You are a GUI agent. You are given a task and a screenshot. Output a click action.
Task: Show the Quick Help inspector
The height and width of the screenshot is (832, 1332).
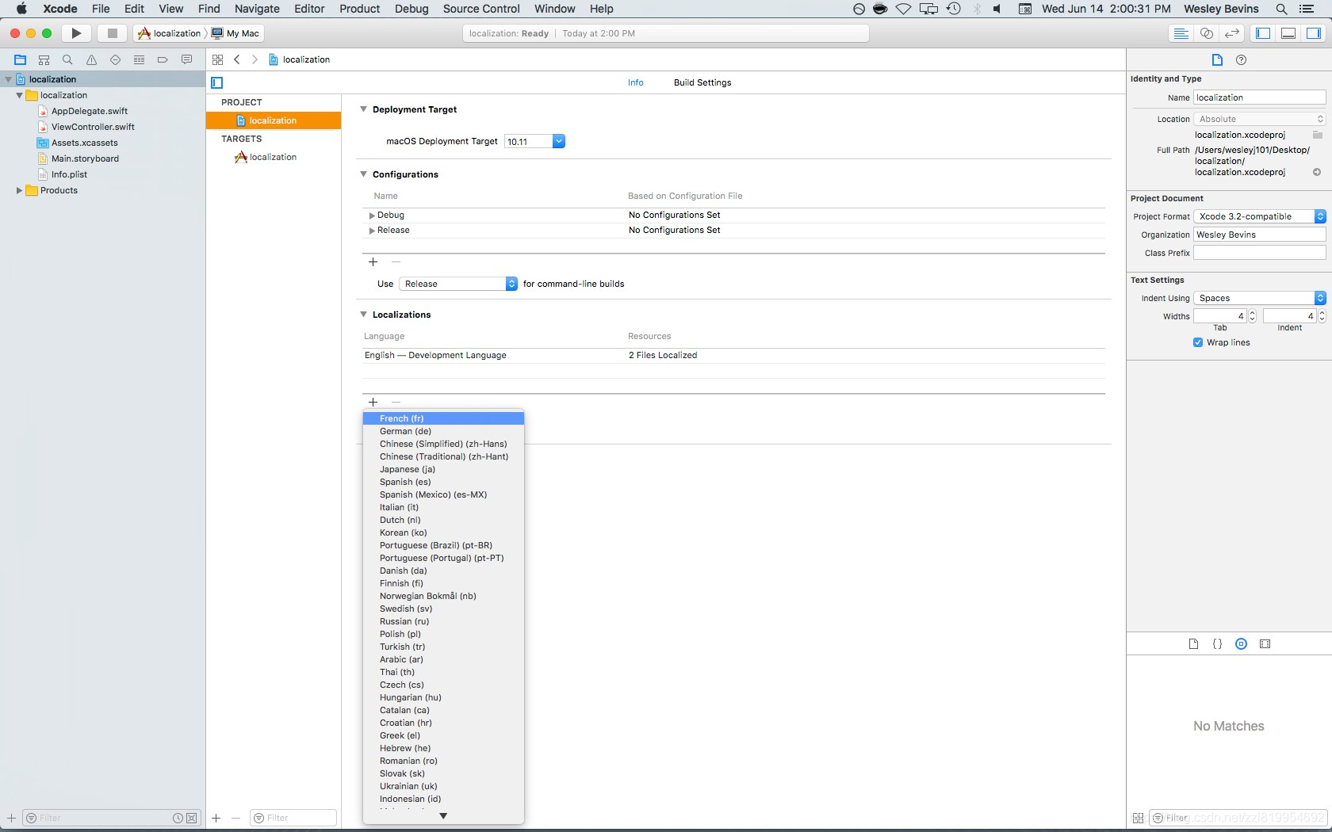click(x=1242, y=60)
